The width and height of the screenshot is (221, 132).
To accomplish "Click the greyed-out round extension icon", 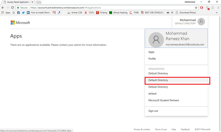I will coord(213,7).
